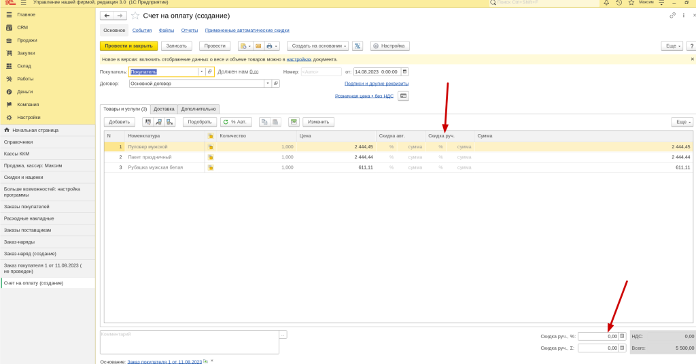Viewport: 696px width, 364px height.
Task: Copy link to document icon
Action: [672, 16]
